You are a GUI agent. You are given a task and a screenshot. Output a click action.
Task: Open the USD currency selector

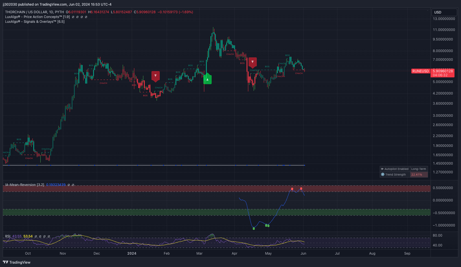(444, 12)
